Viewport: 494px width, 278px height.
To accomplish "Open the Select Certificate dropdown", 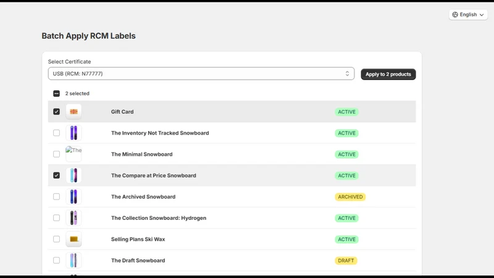I will point(201,74).
